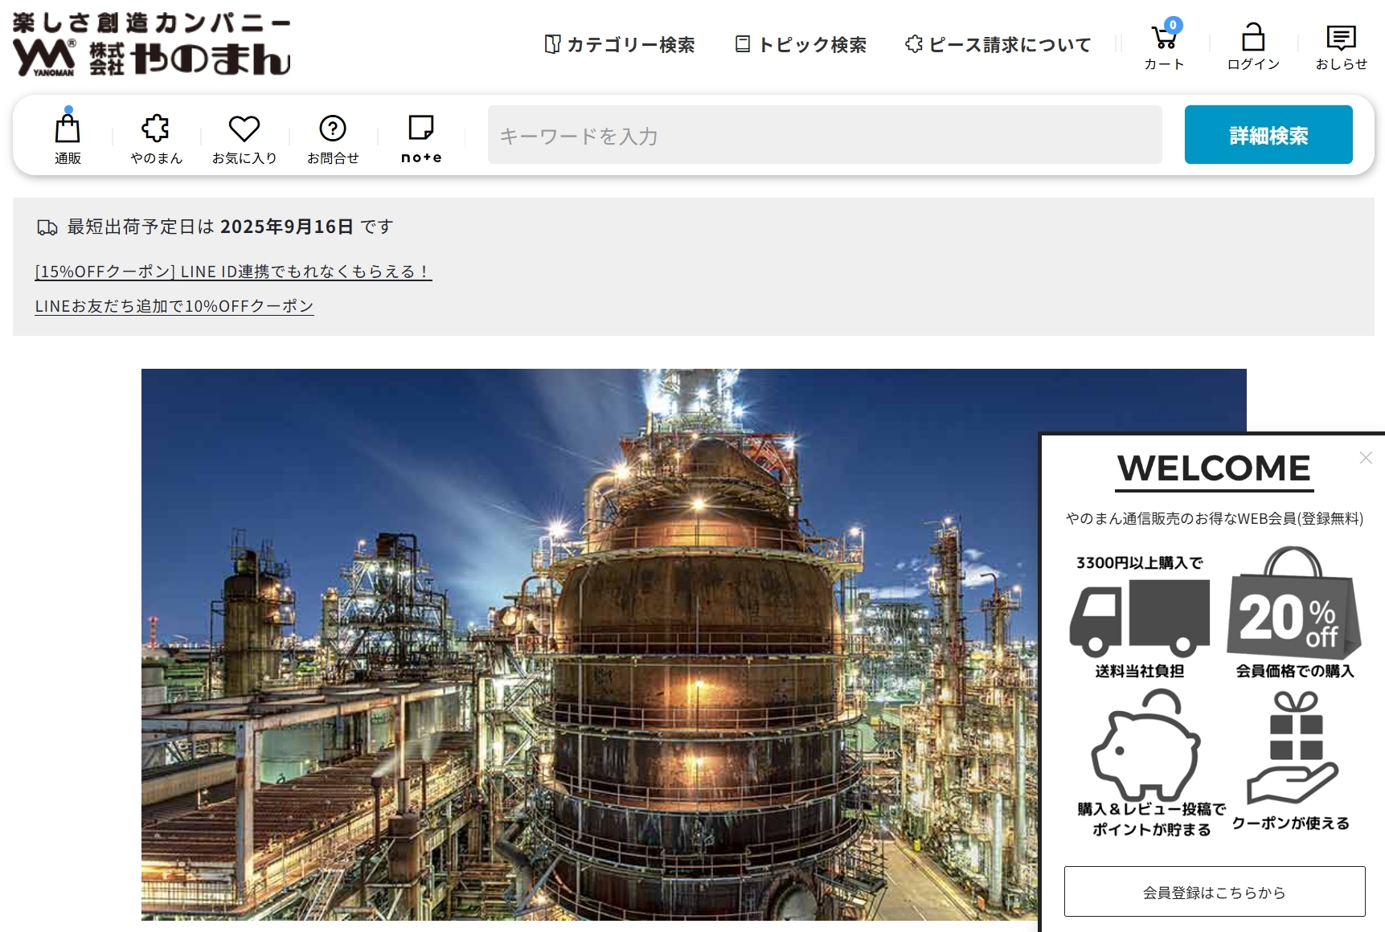Click the やのまん puzzle piece icon
1385x932 pixels.
click(156, 129)
